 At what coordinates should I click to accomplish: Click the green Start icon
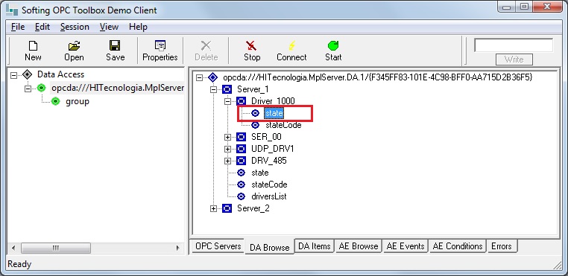[x=333, y=45]
